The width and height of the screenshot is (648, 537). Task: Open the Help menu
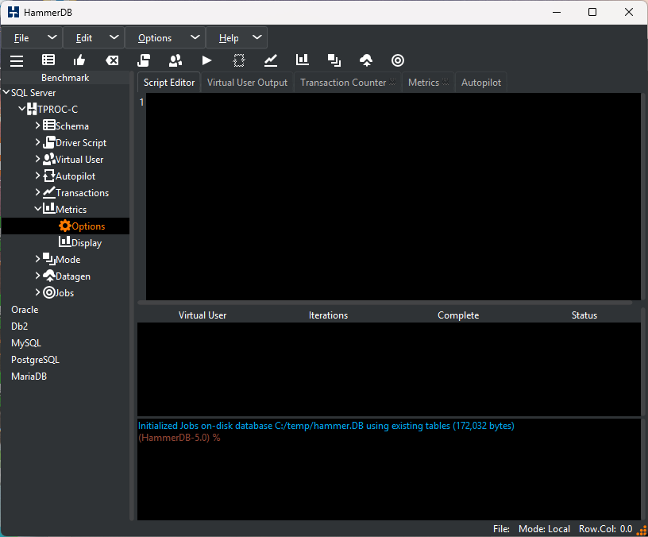point(237,38)
